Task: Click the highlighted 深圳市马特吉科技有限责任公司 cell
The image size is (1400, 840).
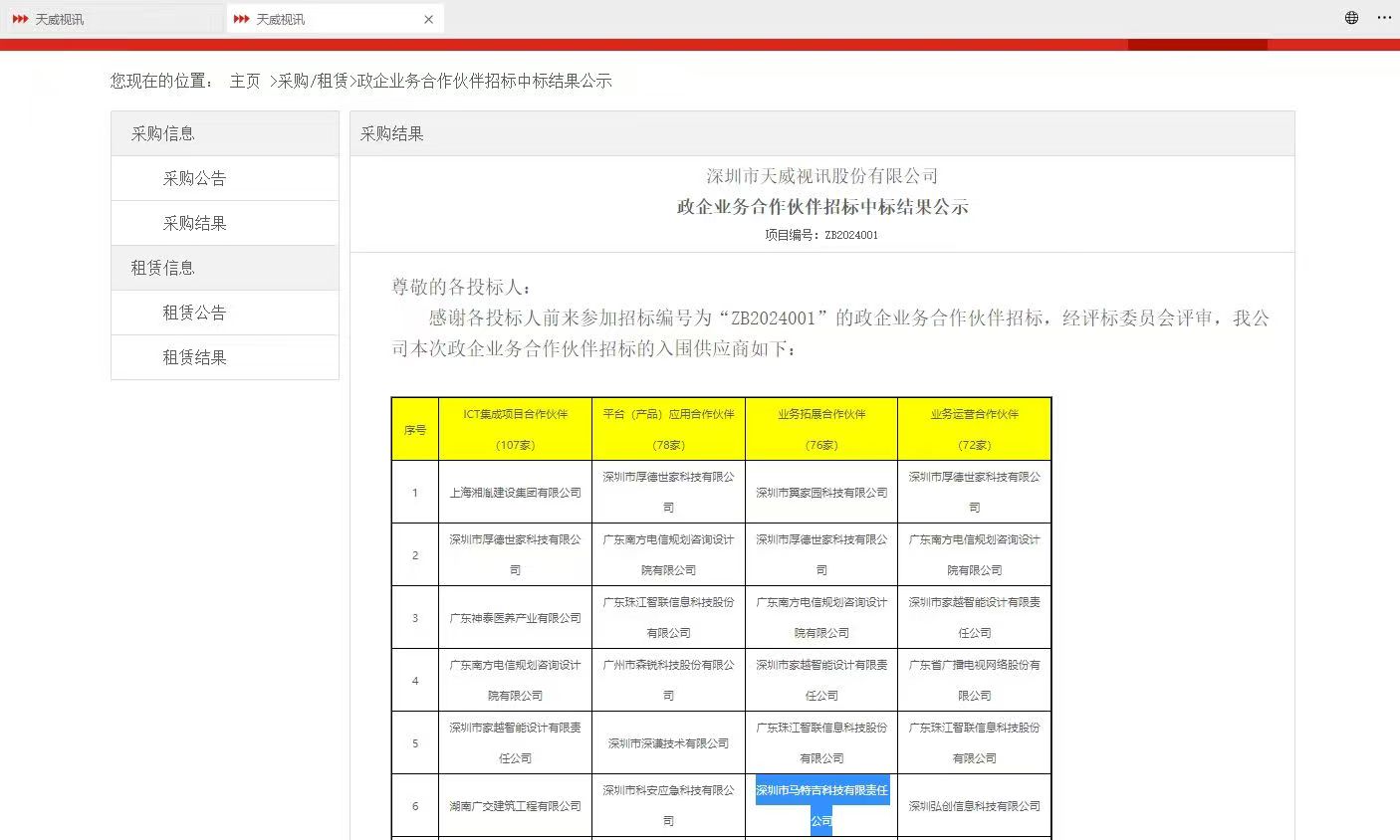Action: pyautogui.click(x=821, y=805)
